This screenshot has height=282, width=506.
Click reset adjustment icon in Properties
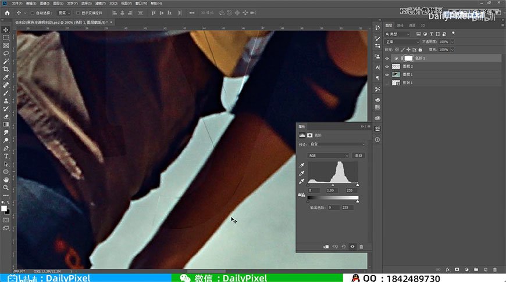[344, 247]
